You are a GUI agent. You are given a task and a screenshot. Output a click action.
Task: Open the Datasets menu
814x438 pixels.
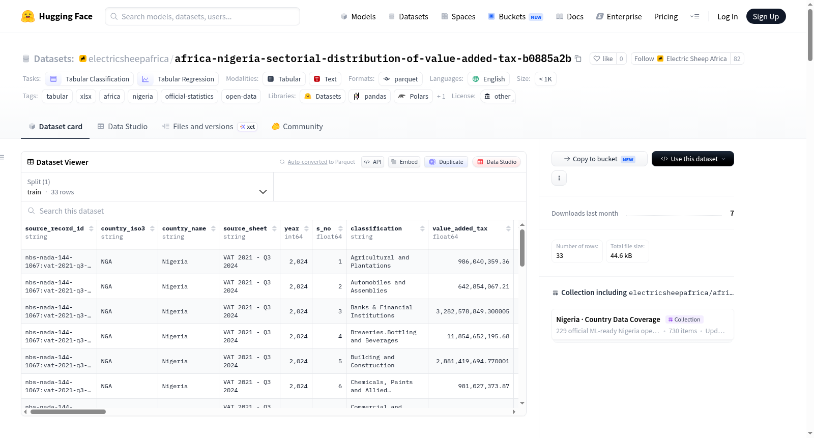point(409,16)
